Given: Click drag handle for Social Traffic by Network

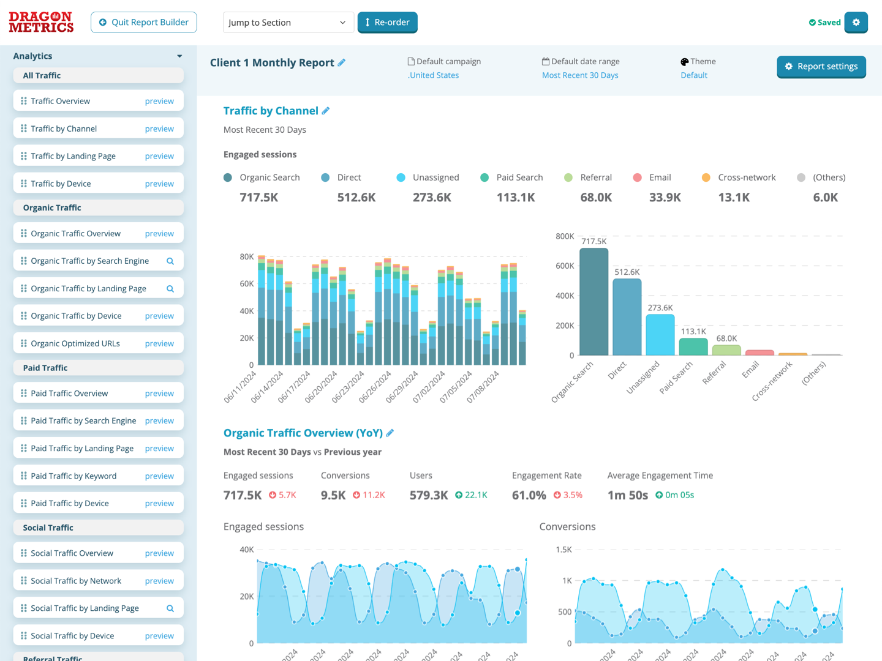Looking at the screenshot, I should [x=24, y=580].
